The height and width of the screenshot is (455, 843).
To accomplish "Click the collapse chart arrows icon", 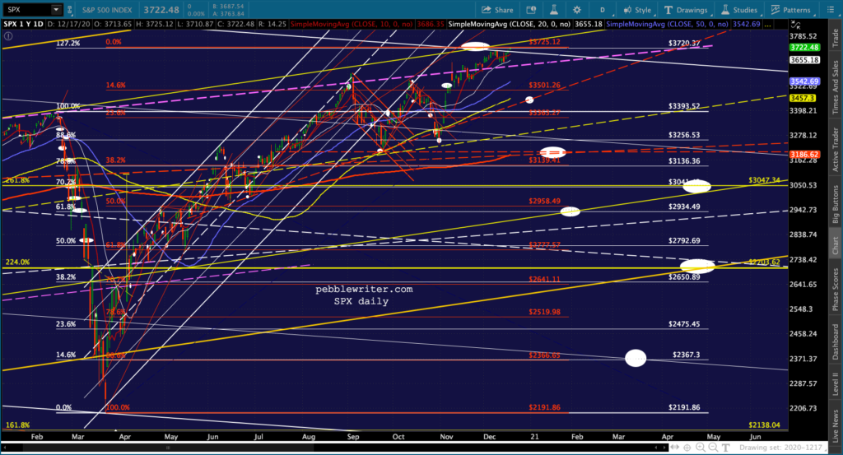I will point(795,25).
